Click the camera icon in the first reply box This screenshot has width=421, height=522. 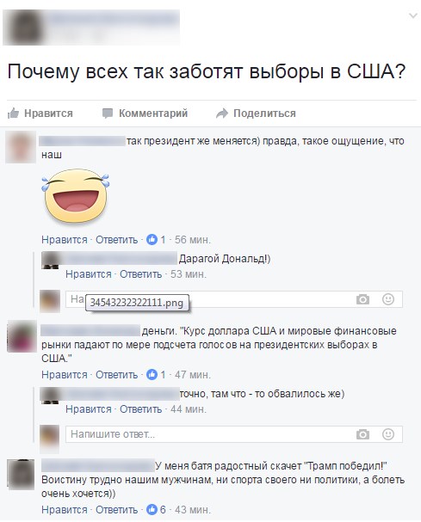(362, 299)
